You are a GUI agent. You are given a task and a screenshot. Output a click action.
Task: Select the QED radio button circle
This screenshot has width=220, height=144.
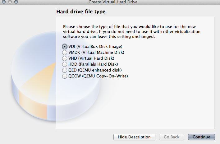(65, 70)
